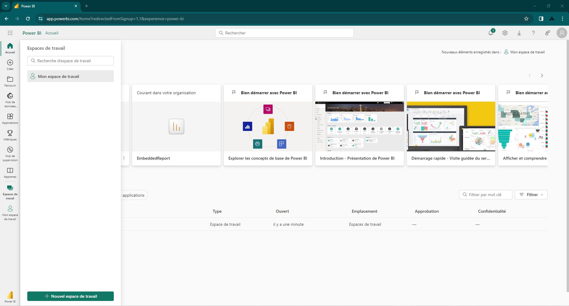Open settings gear icon in header
Image resolution: width=569 pixels, height=306 pixels.
pos(505,33)
